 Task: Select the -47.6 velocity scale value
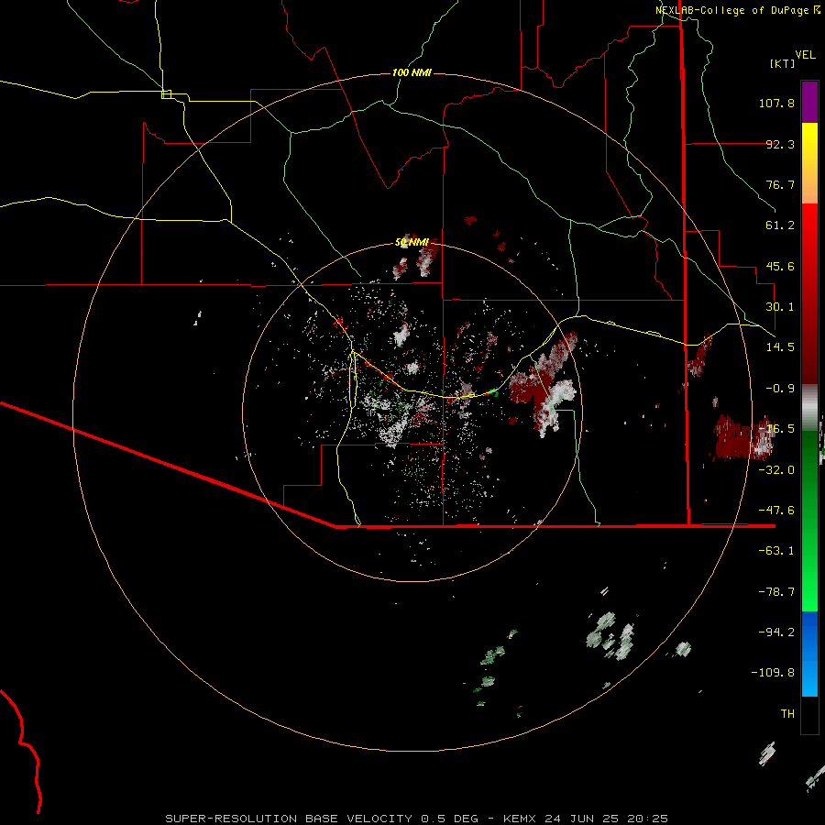[776, 511]
